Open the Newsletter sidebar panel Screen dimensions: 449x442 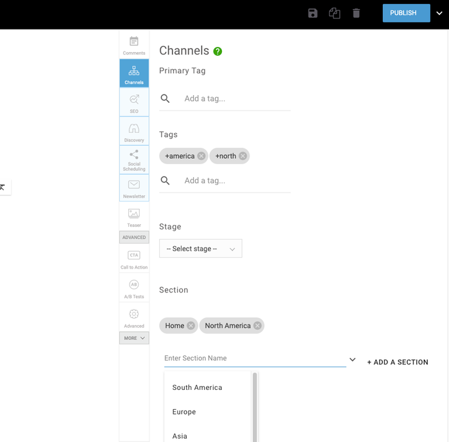point(134,188)
